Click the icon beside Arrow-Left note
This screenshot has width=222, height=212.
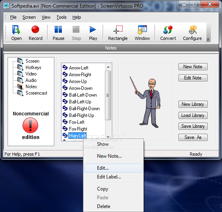[65, 67]
